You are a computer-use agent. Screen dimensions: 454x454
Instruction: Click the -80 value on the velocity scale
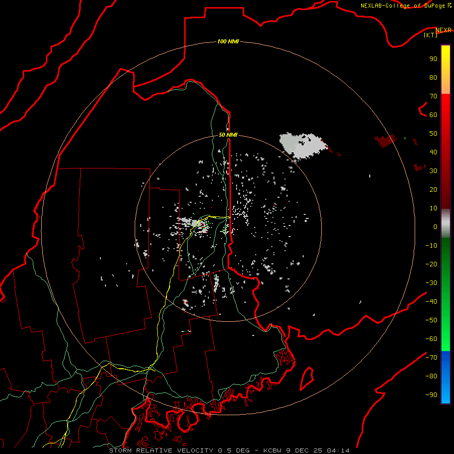(x=431, y=376)
